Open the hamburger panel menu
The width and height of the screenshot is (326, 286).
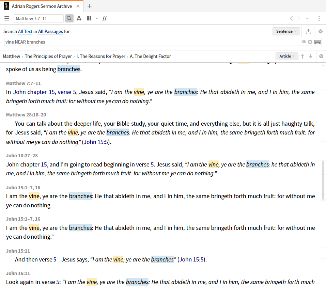point(7,18)
